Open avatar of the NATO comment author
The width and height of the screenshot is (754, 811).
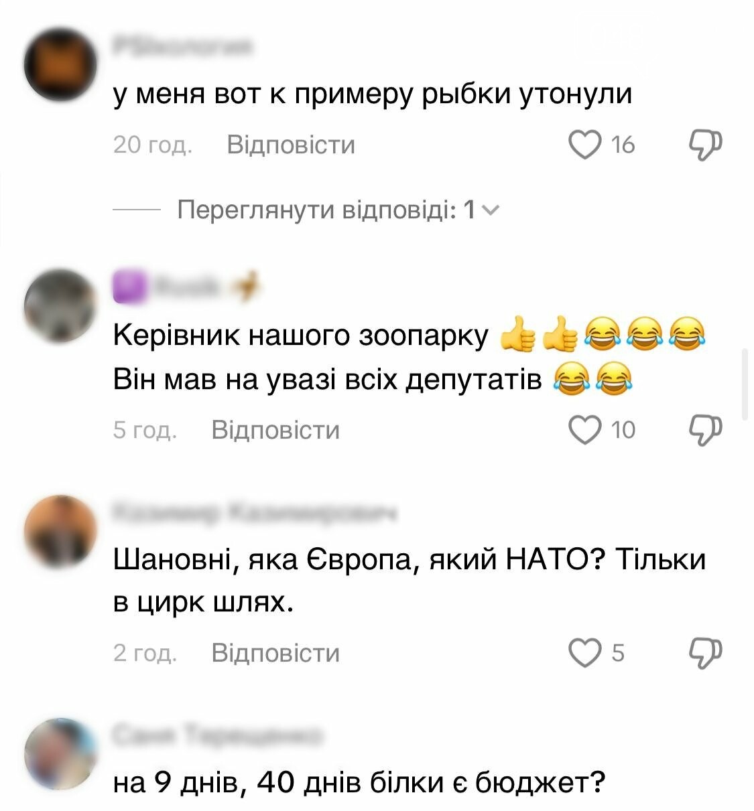60,532
